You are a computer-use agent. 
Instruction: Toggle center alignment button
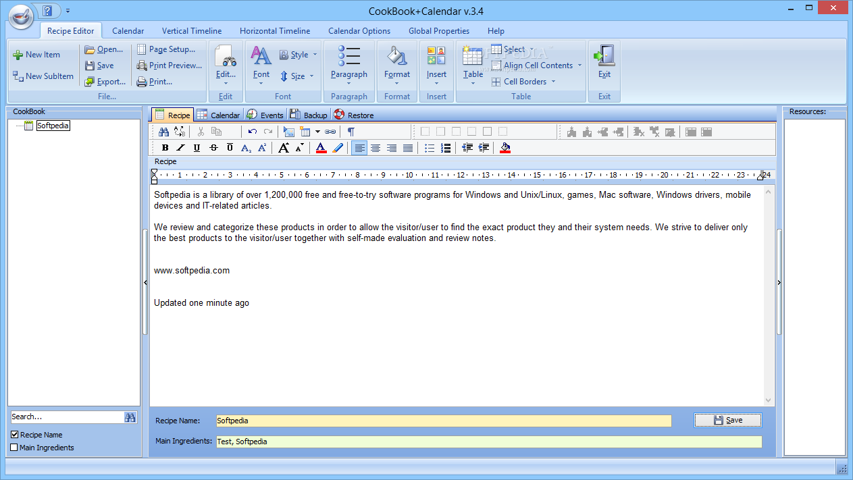click(376, 148)
